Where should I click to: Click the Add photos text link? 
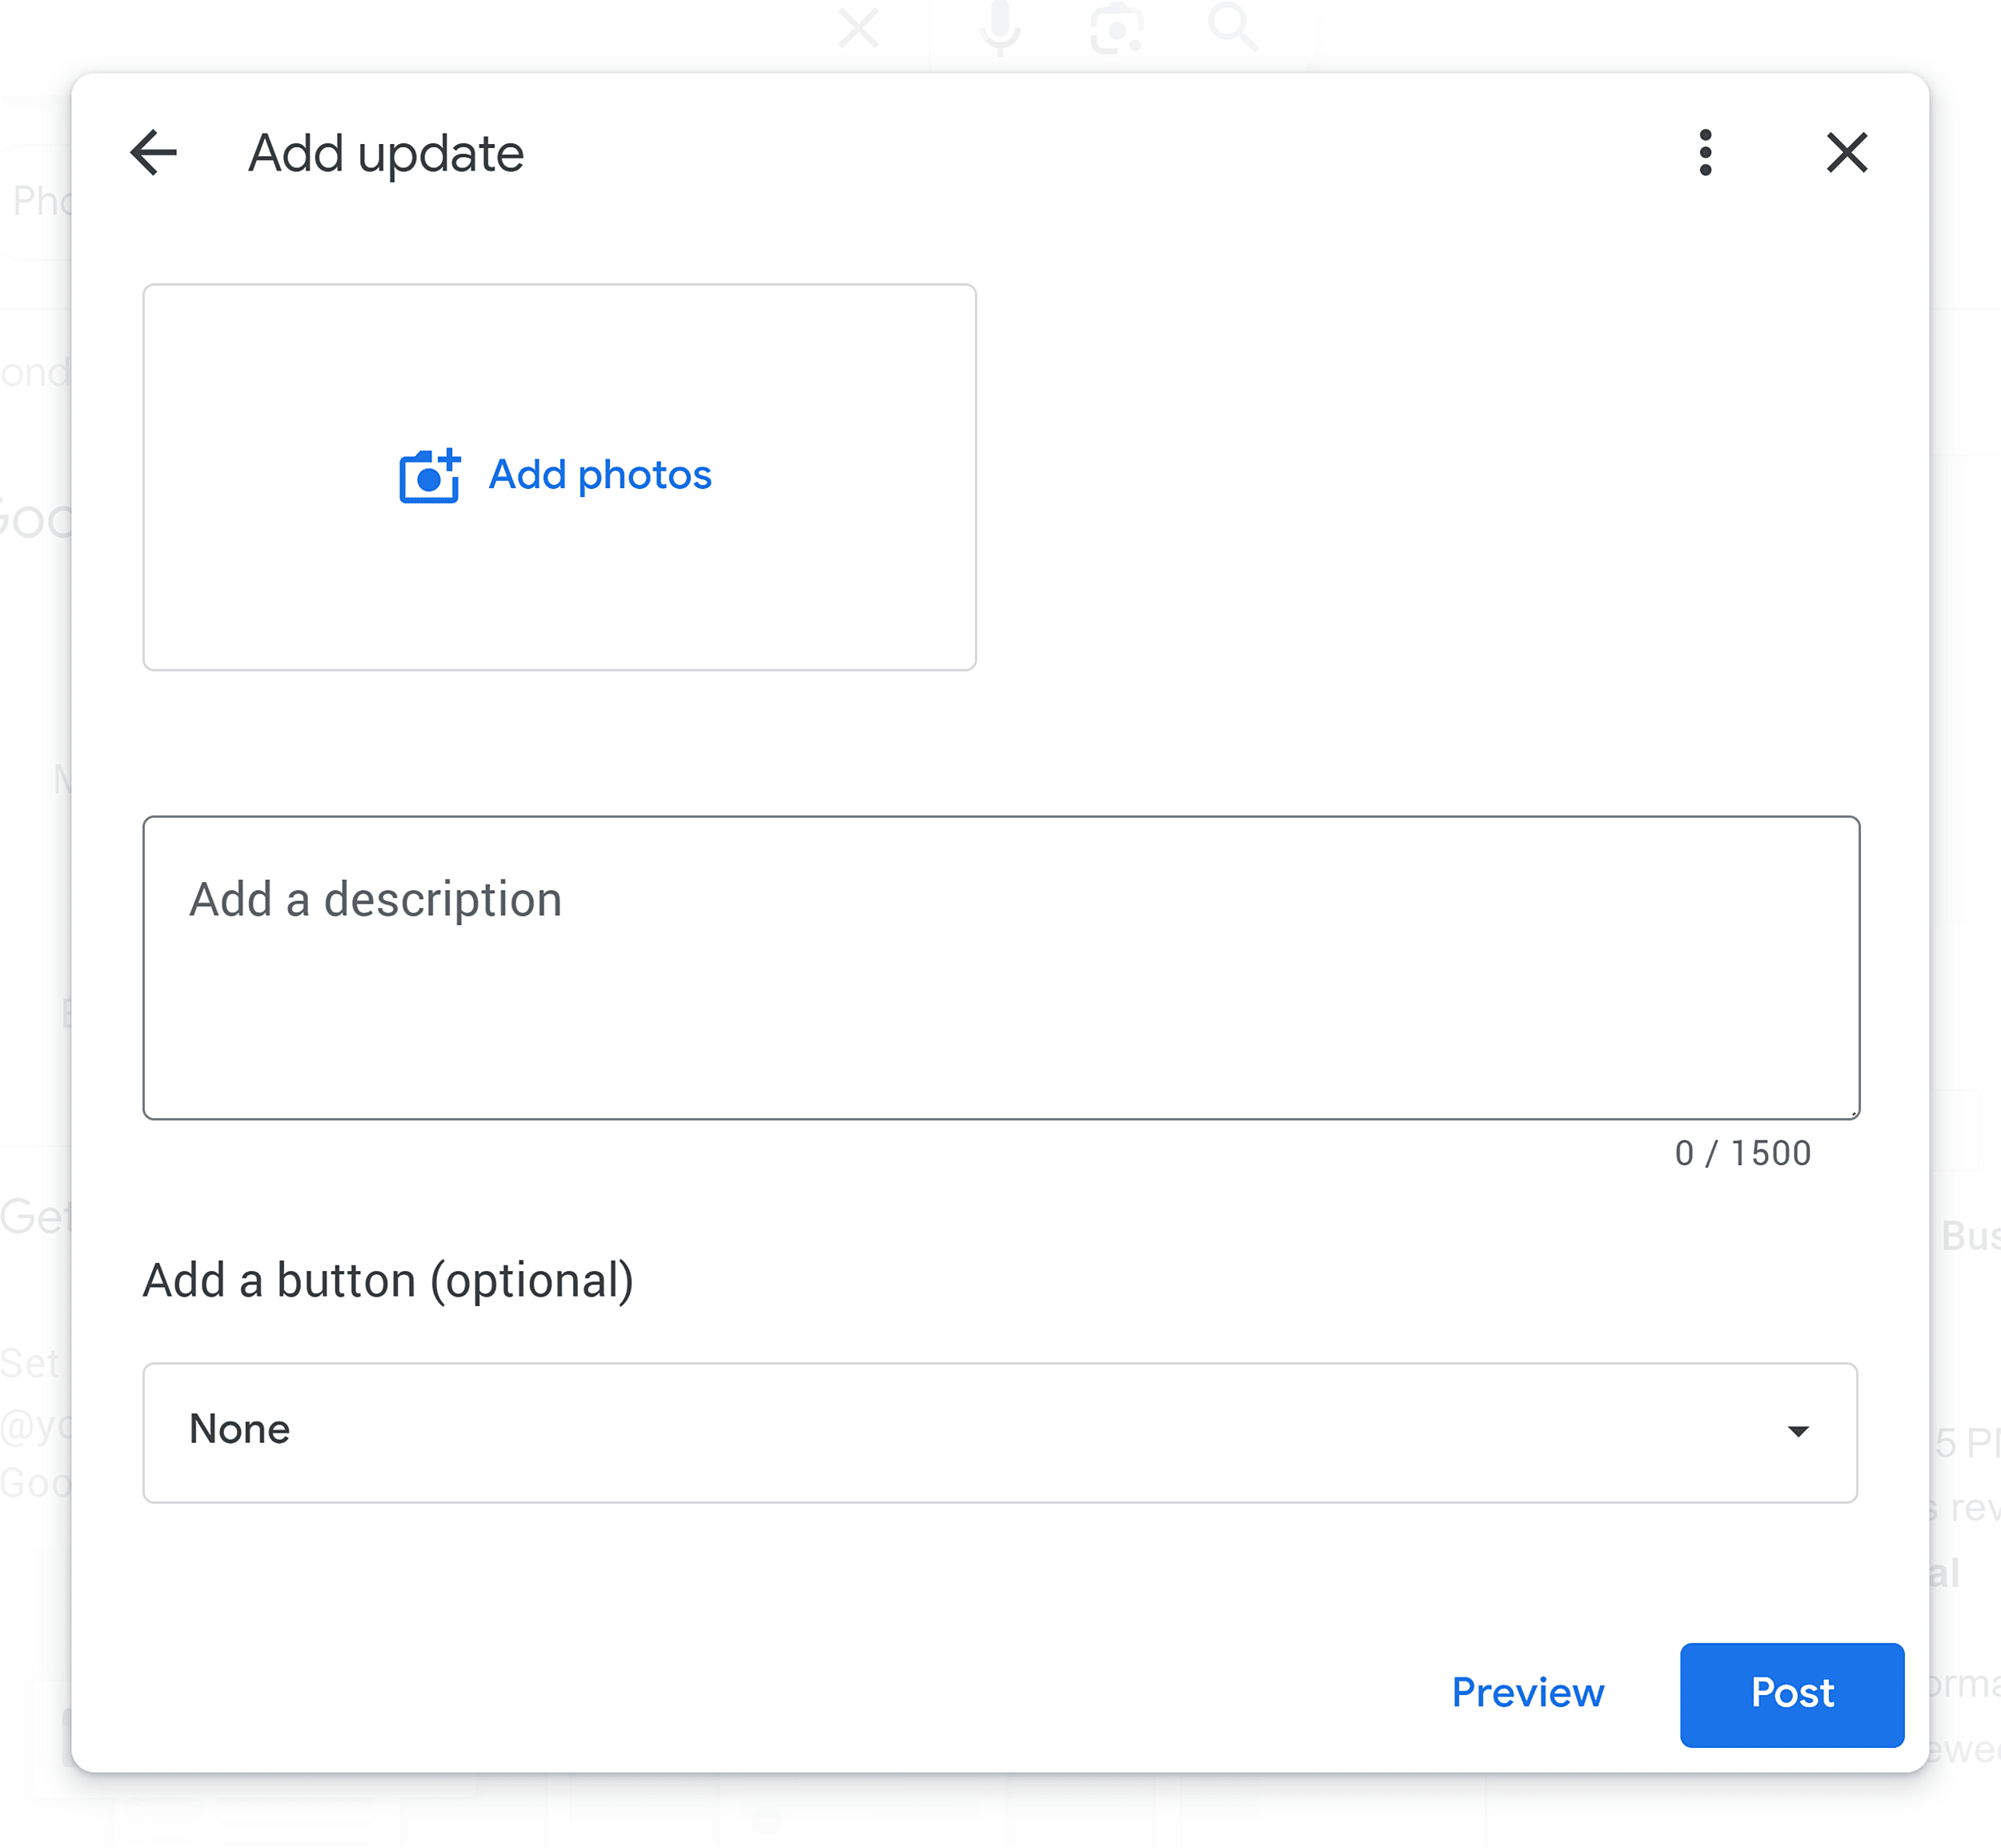[x=600, y=475]
